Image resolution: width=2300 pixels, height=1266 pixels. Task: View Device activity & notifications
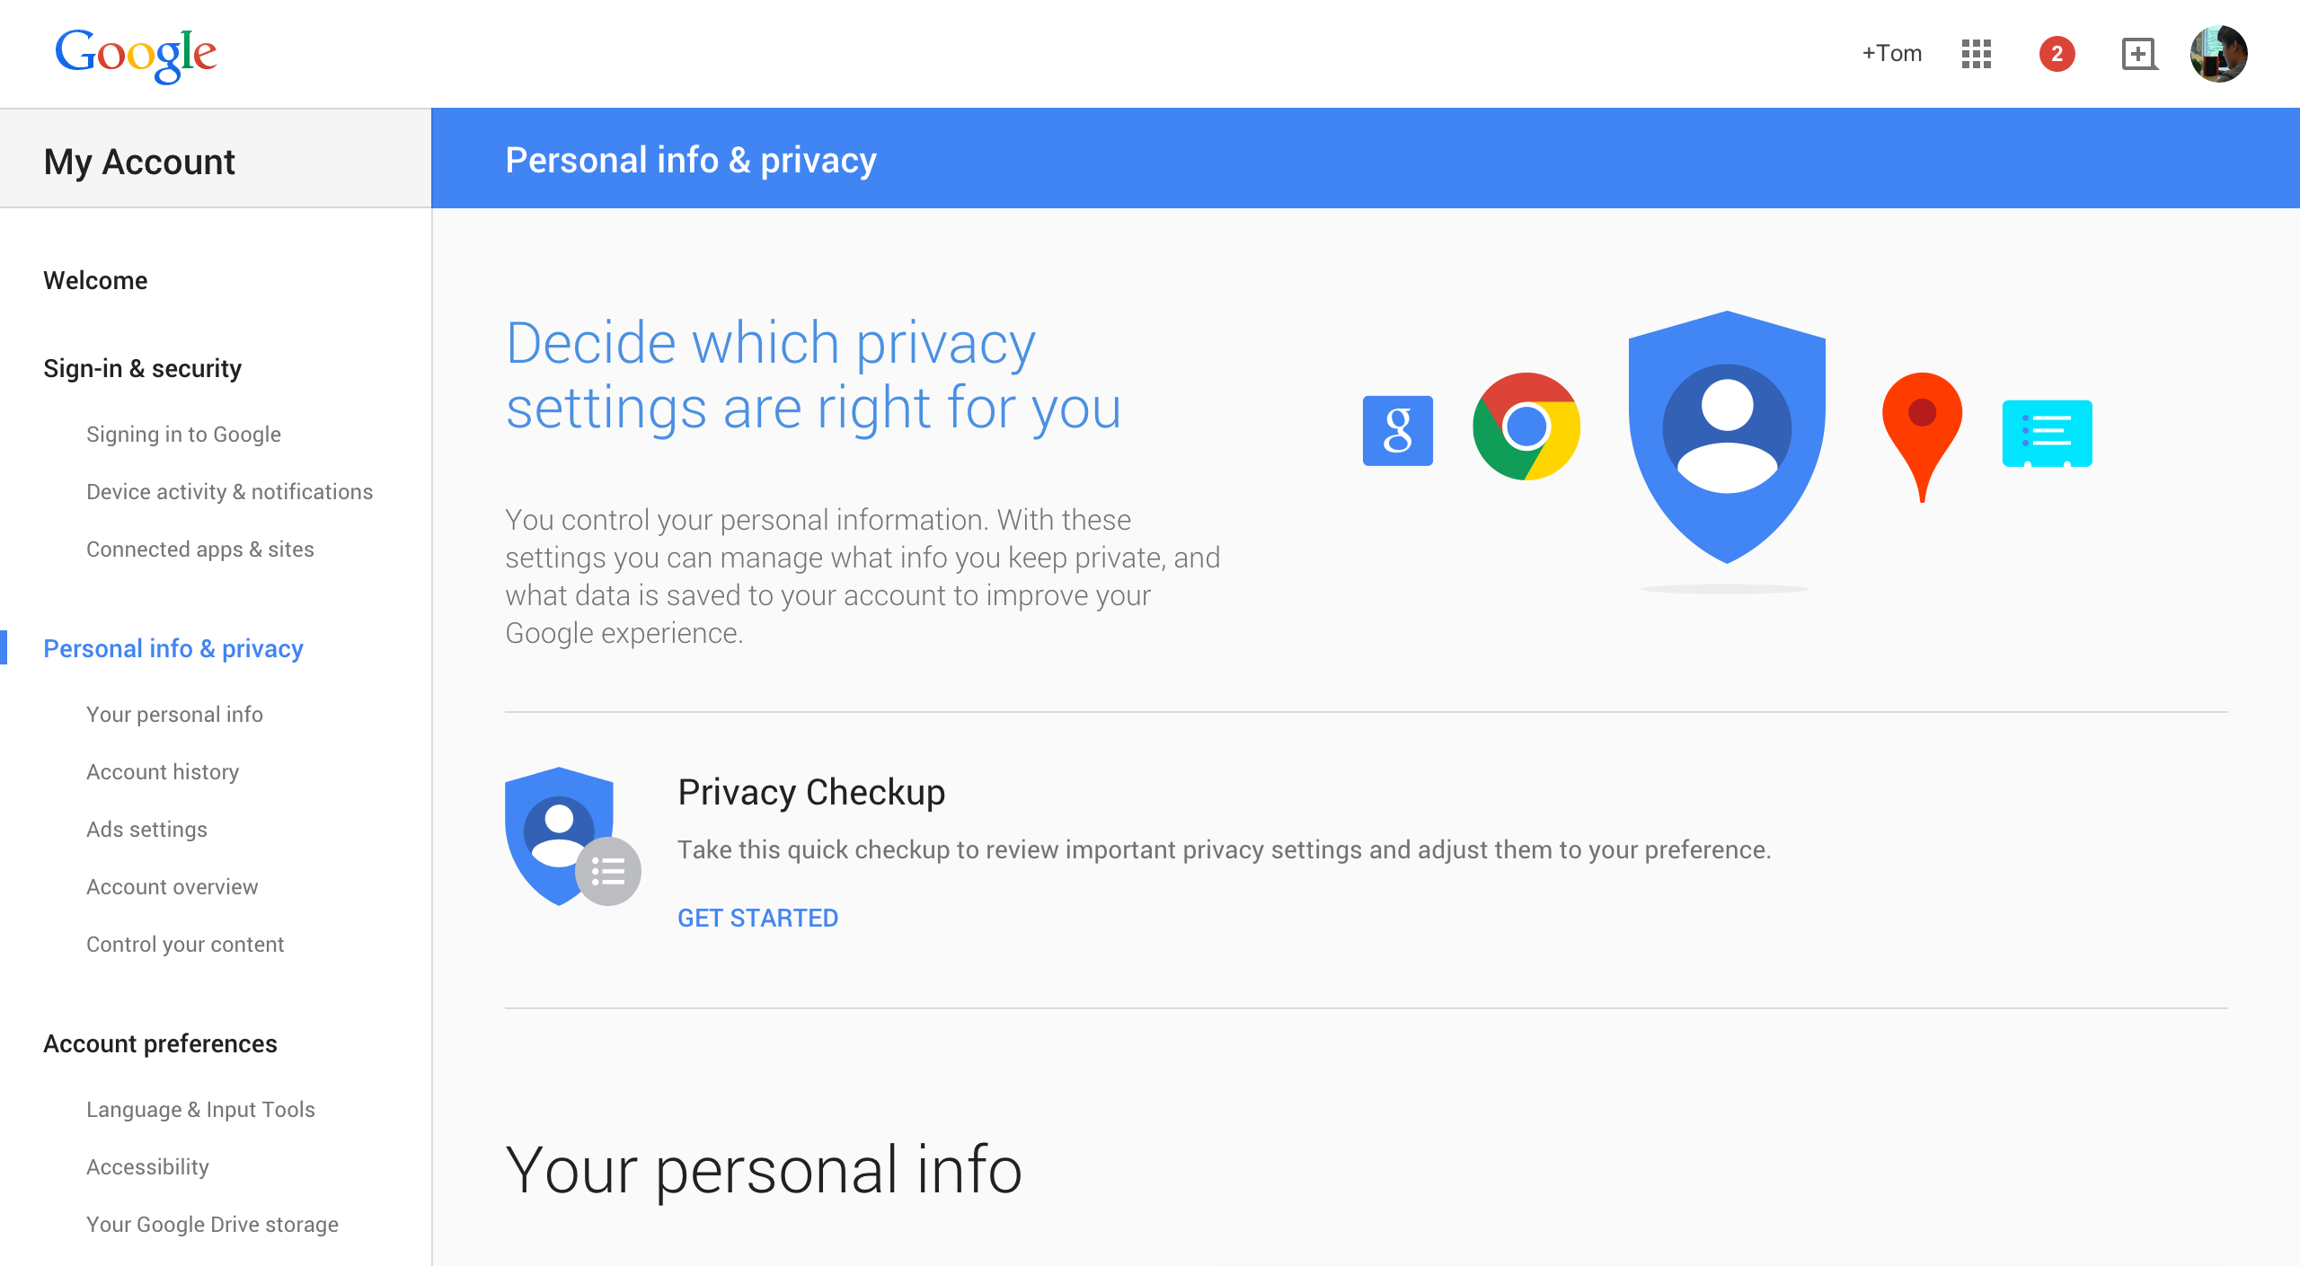[229, 492]
